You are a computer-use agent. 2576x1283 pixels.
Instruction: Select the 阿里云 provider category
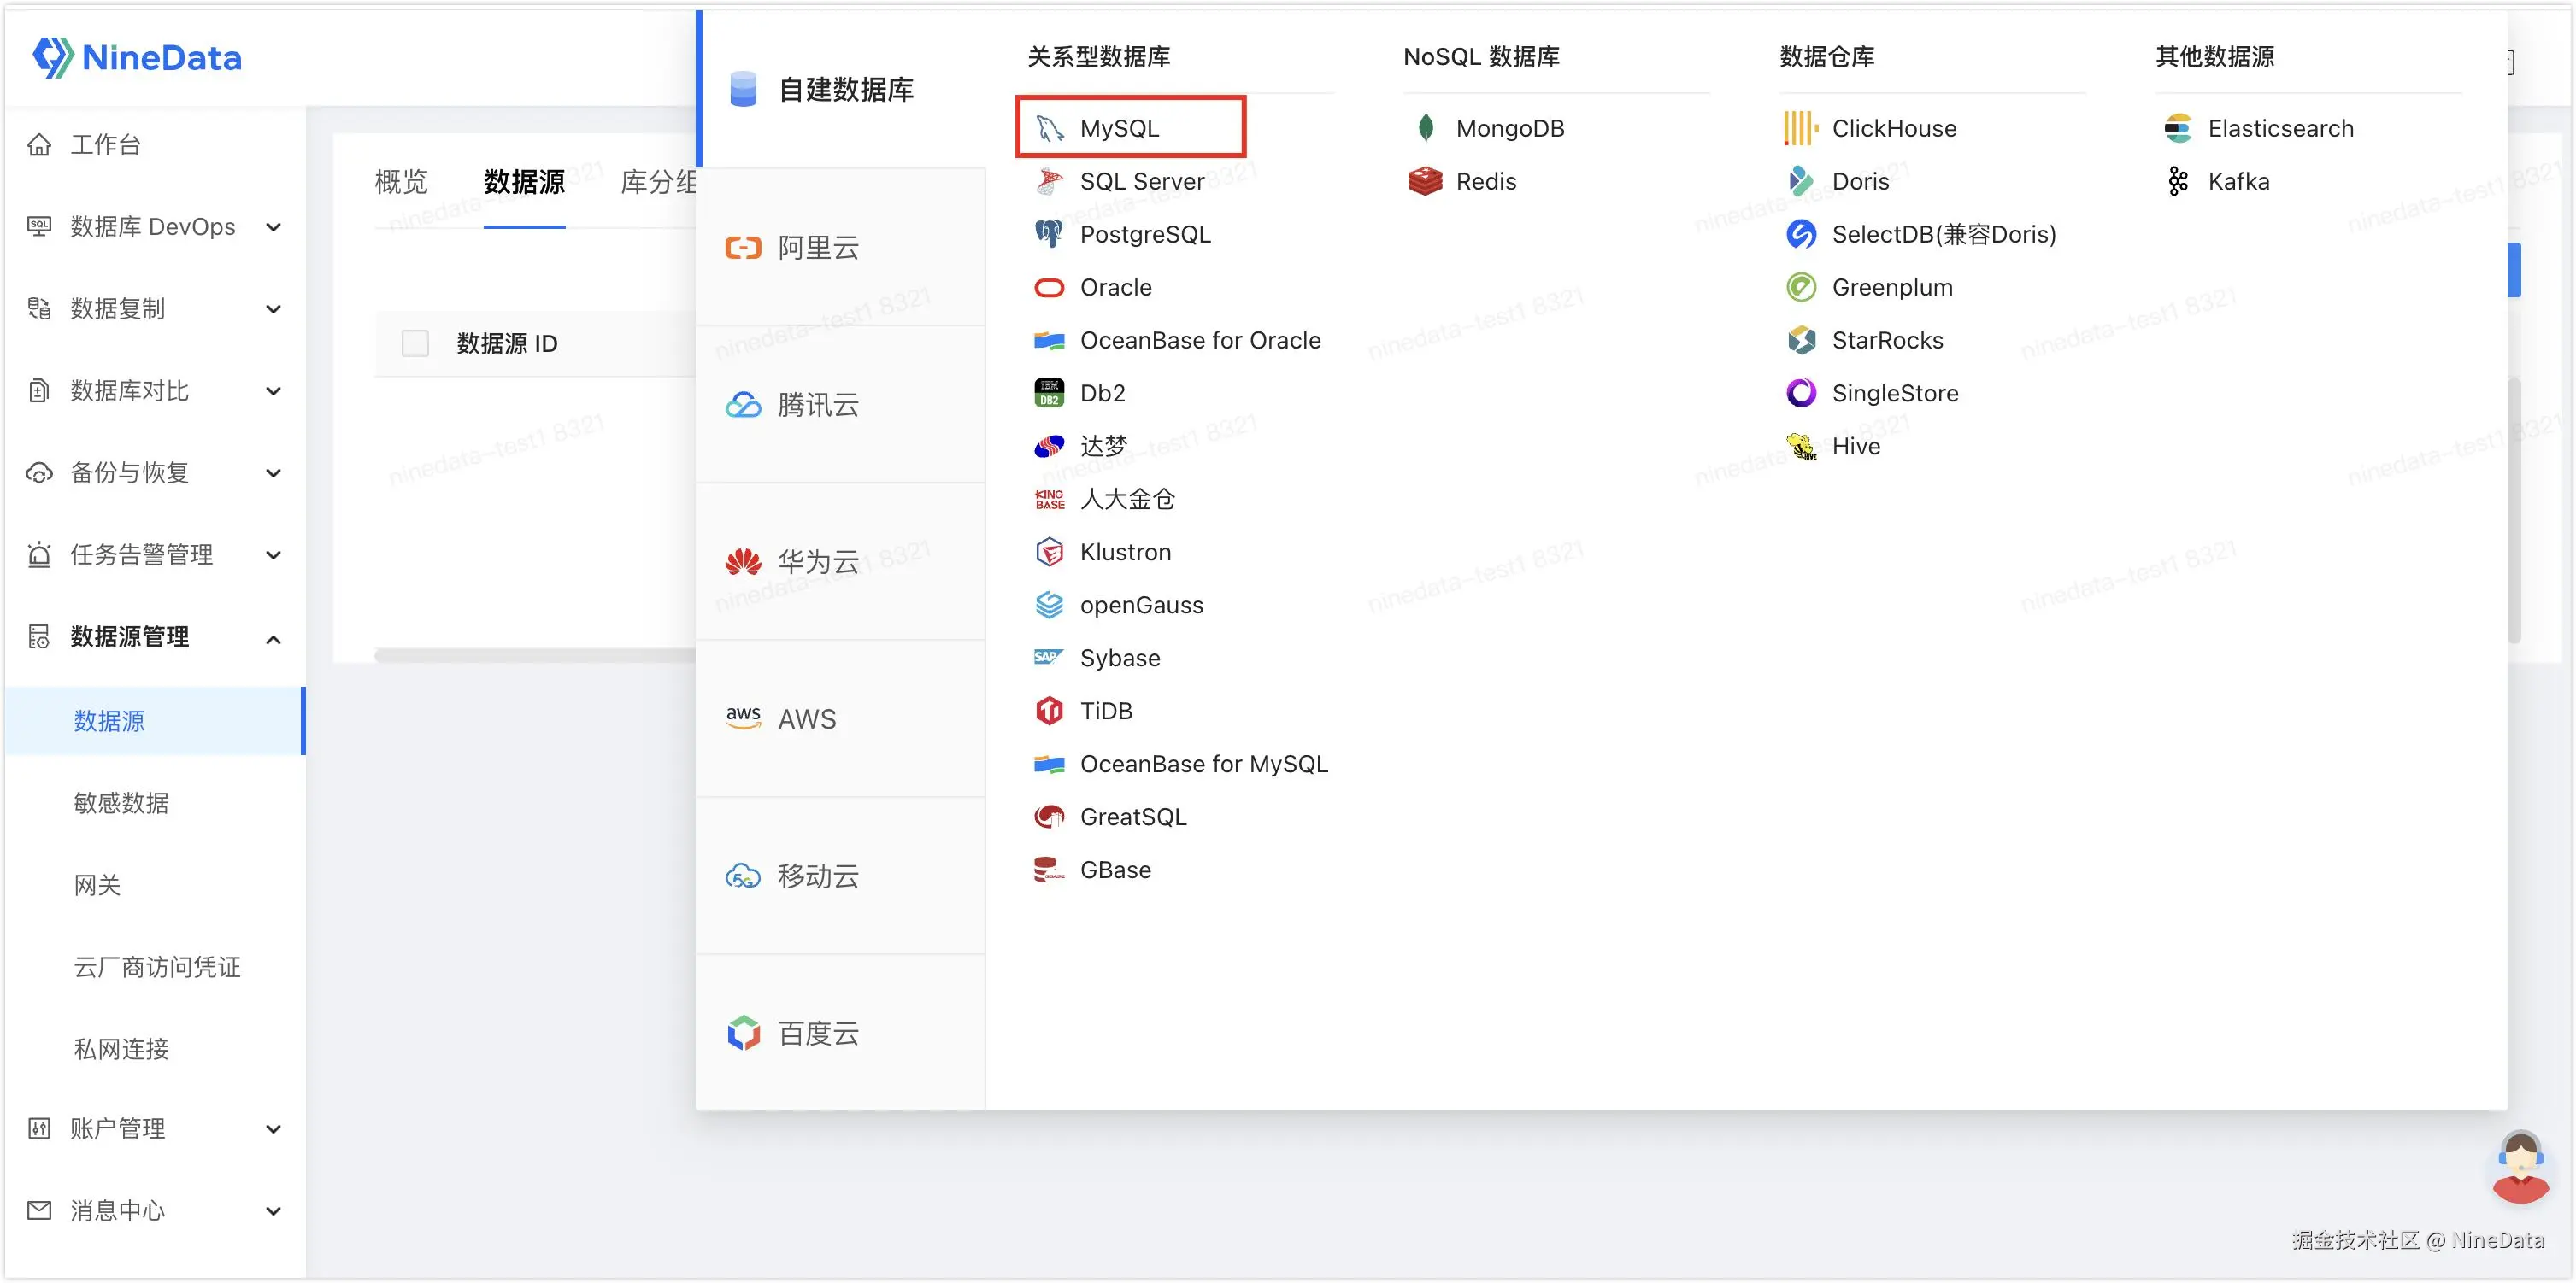(x=818, y=247)
